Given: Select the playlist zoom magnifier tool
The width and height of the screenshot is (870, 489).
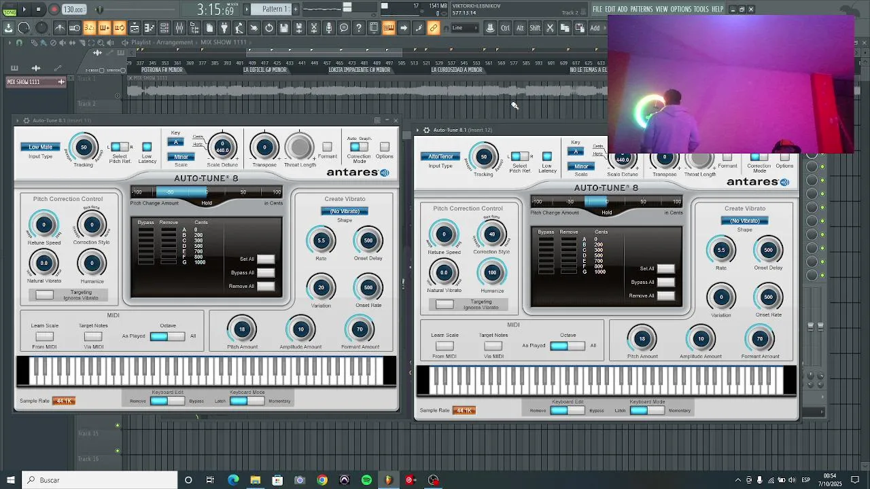Looking at the screenshot, I should pyautogui.click(x=101, y=43).
